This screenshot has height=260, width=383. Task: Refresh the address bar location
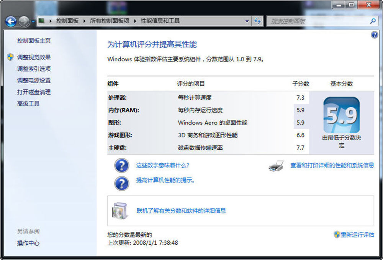(257, 21)
